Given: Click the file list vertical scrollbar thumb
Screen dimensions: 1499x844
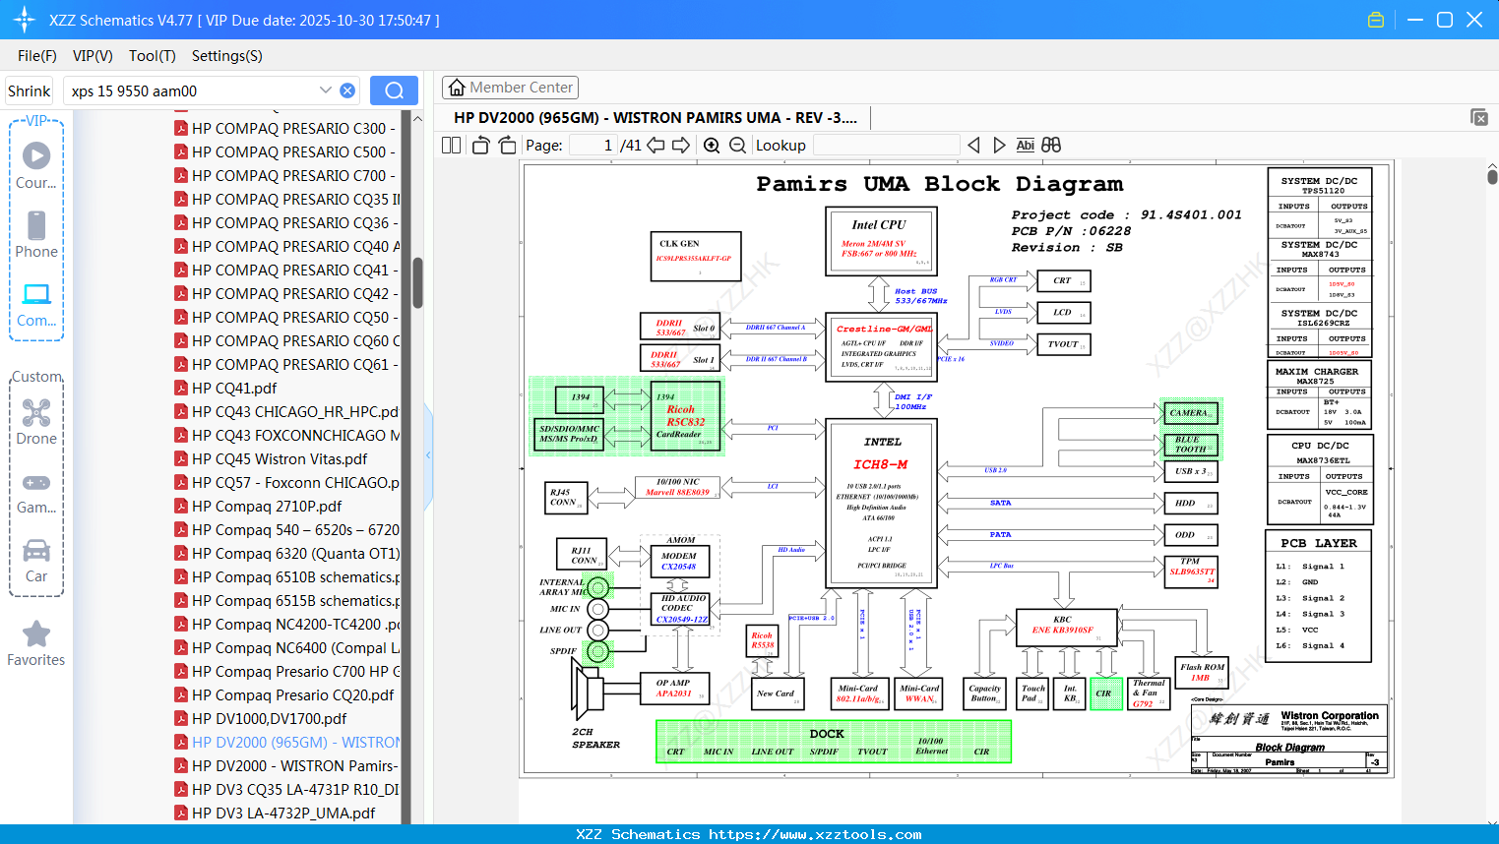Looking at the screenshot, I should 417,283.
